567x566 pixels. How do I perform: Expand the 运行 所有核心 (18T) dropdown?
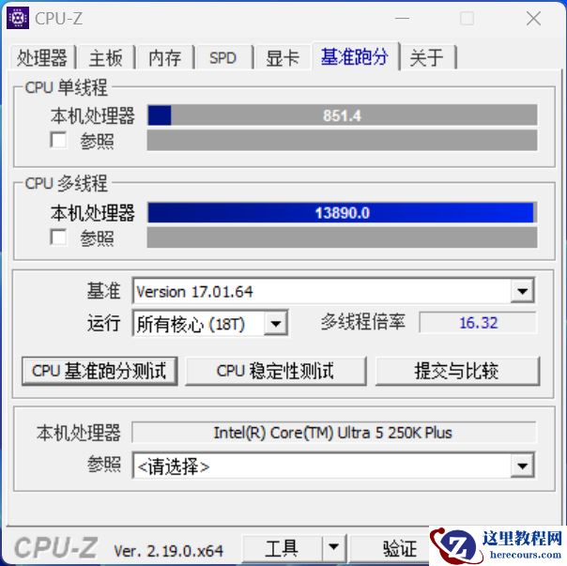coord(276,323)
